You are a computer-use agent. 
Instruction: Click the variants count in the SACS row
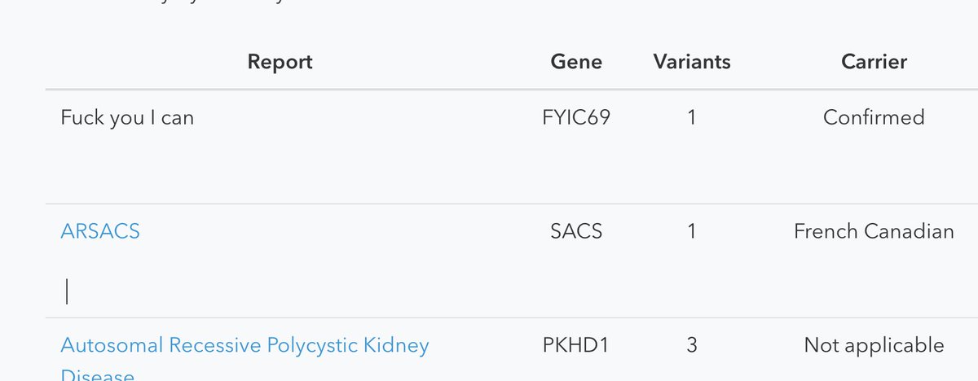tap(692, 231)
